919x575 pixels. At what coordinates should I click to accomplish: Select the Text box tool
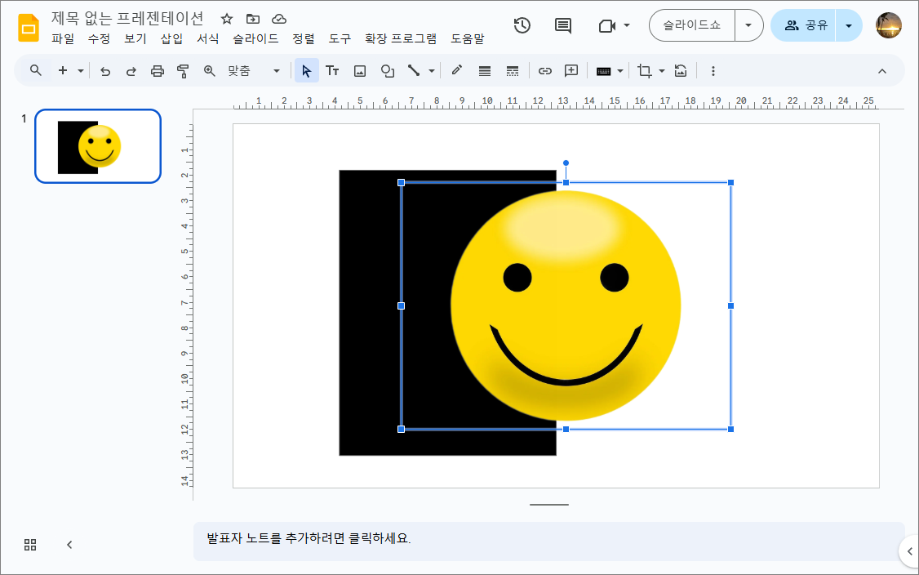(x=332, y=71)
